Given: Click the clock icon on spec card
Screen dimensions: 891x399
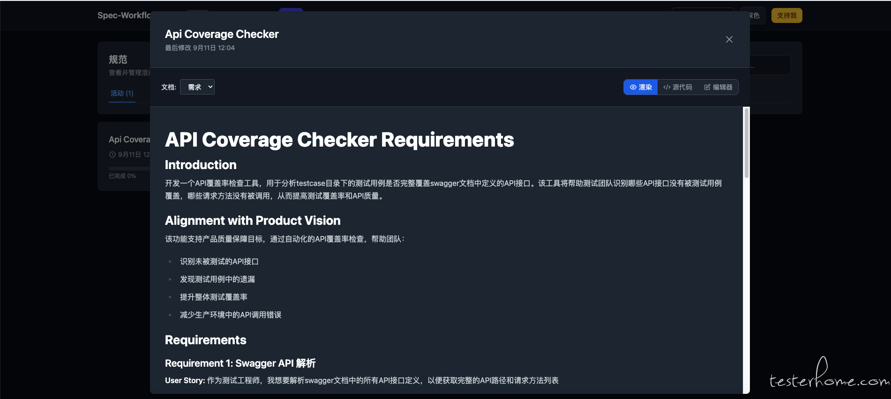Looking at the screenshot, I should 112,155.
